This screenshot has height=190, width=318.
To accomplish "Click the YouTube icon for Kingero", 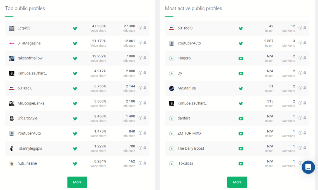I will pyautogui.click(x=241, y=58).
